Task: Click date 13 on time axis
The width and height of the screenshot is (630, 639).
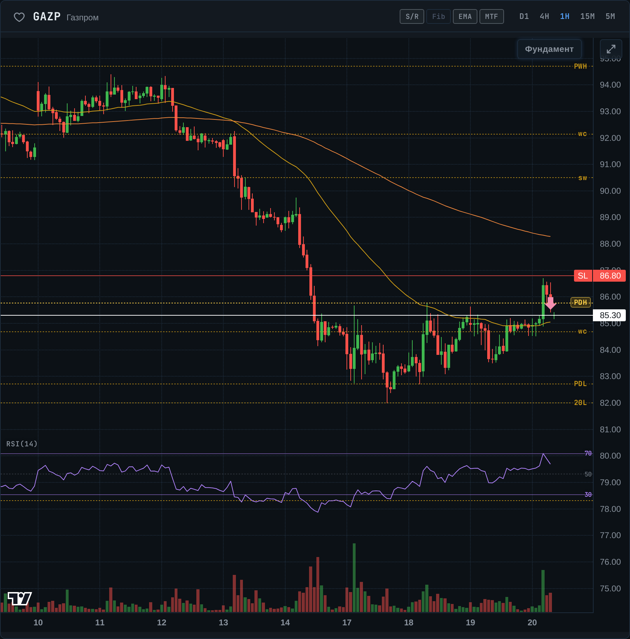Action: [223, 623]
